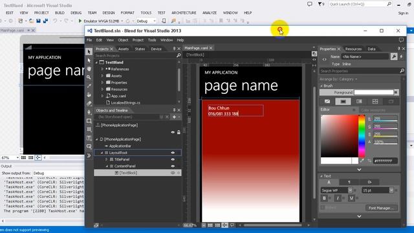The image size is (414, 233).
Task: Expand the Assets folder in Projects tree
Action: (x=102, y=76)
